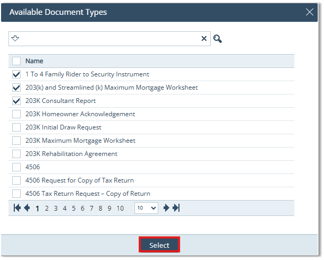Viewport: 324px width, 260px height.
Task: Uncheck 1 To 4 Family Rider checkbox
Action: point(16,74)
